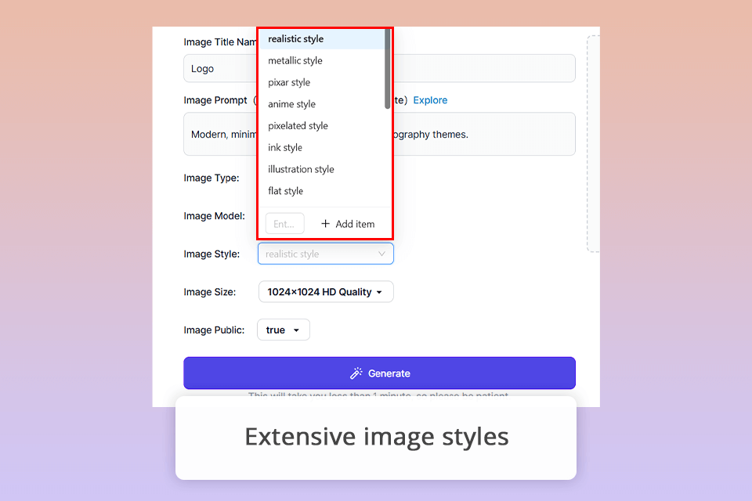Select anime style option
Screen dimensions: 752x501
click(x=322, y=104)
